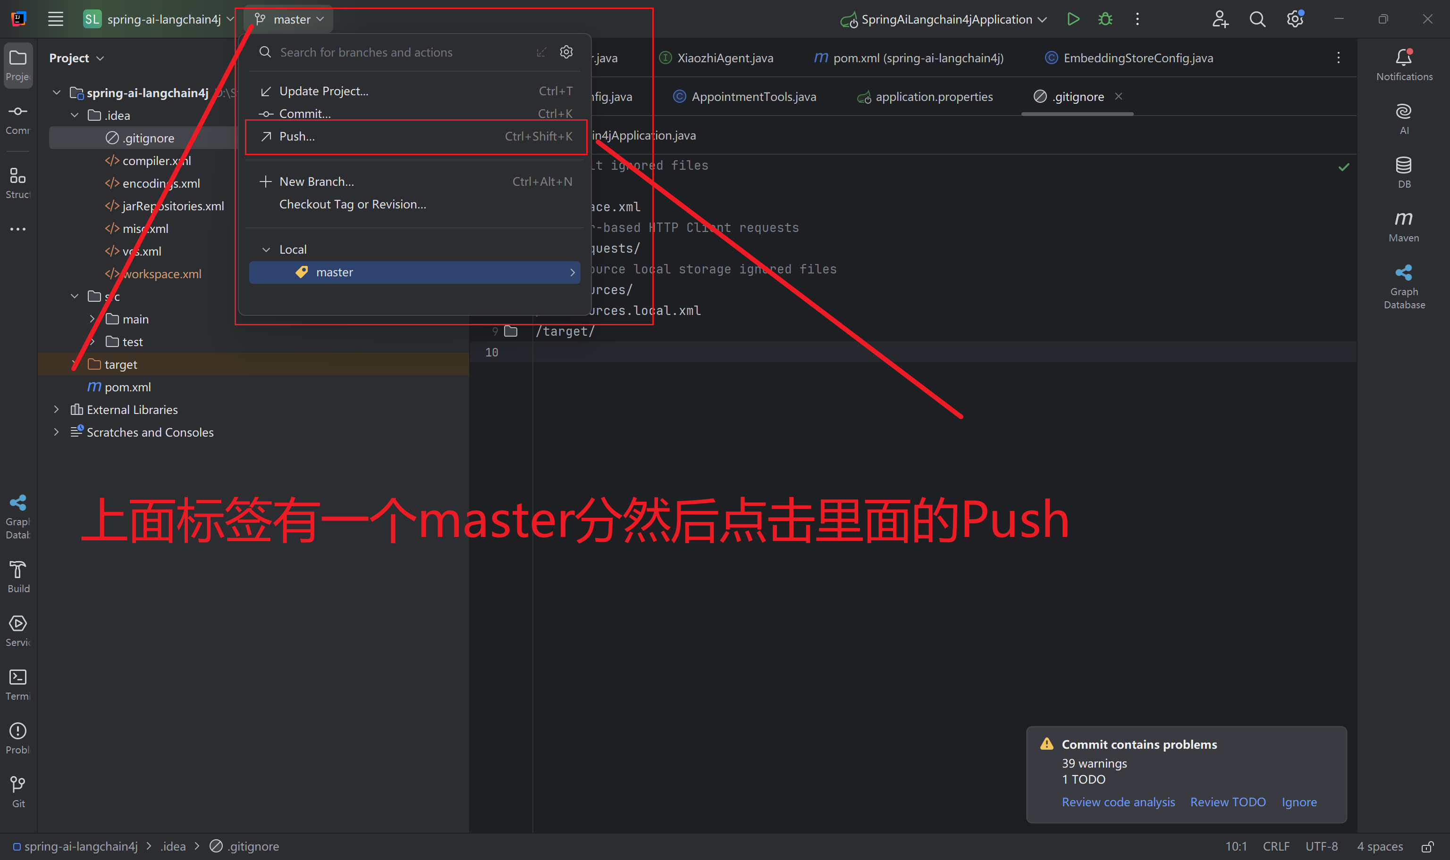
Task: Select Push... in the branch menu
Action: coord(297,136)
